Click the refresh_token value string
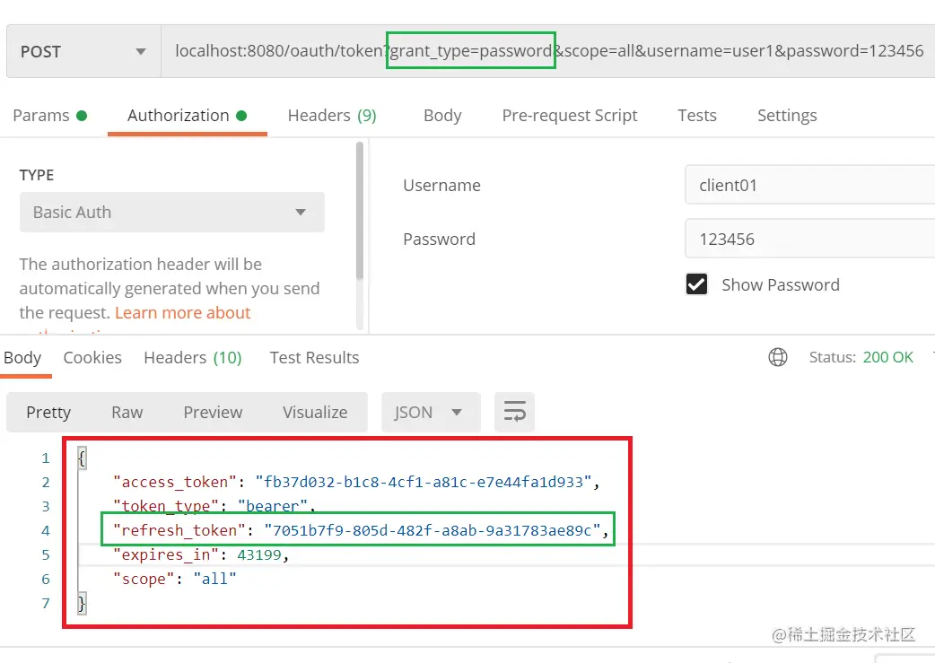This screenshot has height=663, width=935. tap(432, 530)
